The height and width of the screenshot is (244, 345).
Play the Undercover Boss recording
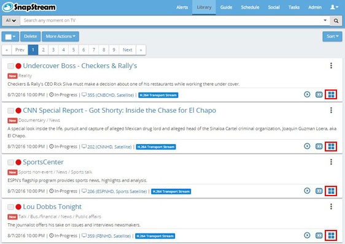click(x=307, y=94)
